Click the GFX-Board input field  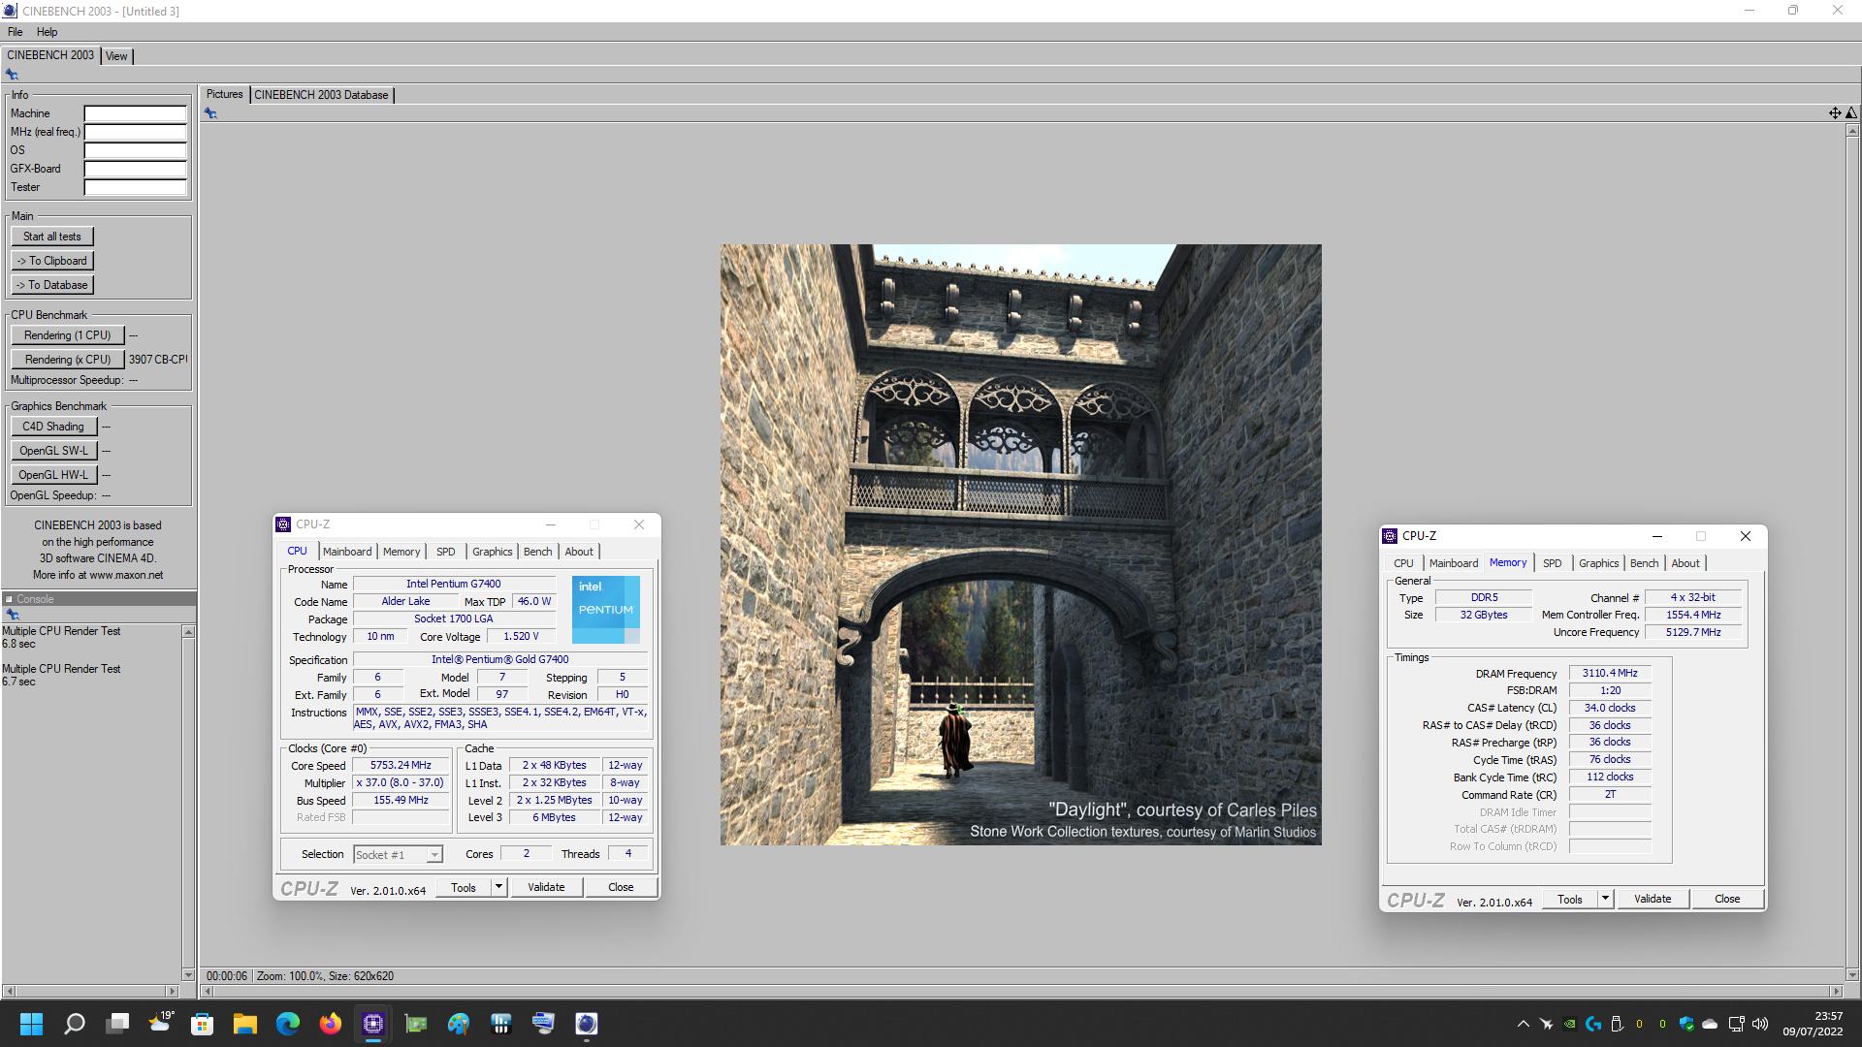point(135,169)
